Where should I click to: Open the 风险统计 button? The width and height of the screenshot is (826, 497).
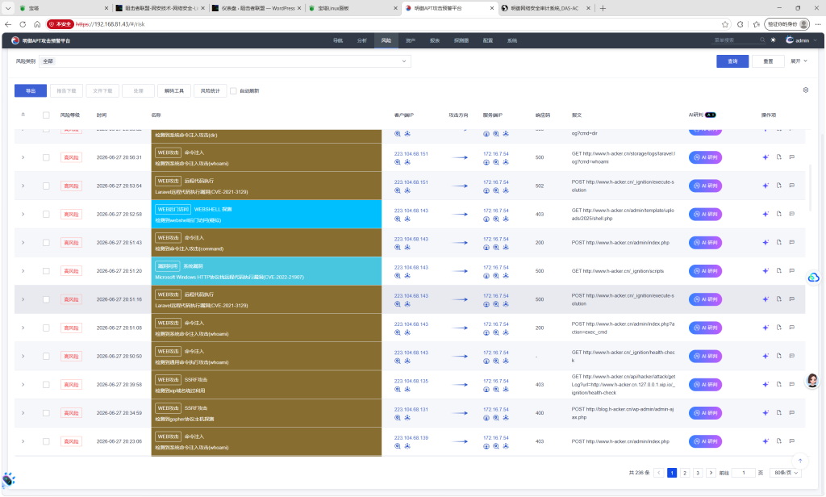pos(211,90)
